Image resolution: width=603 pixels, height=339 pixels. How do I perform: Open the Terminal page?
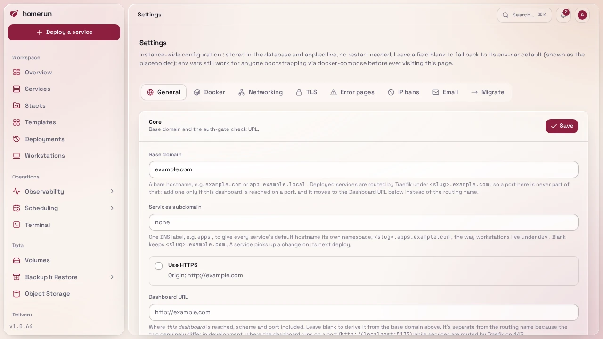(x=64, y=225)
